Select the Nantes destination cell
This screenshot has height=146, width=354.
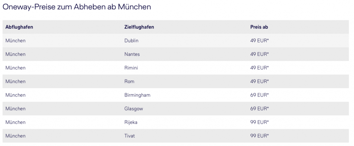[x=132, y=54]
